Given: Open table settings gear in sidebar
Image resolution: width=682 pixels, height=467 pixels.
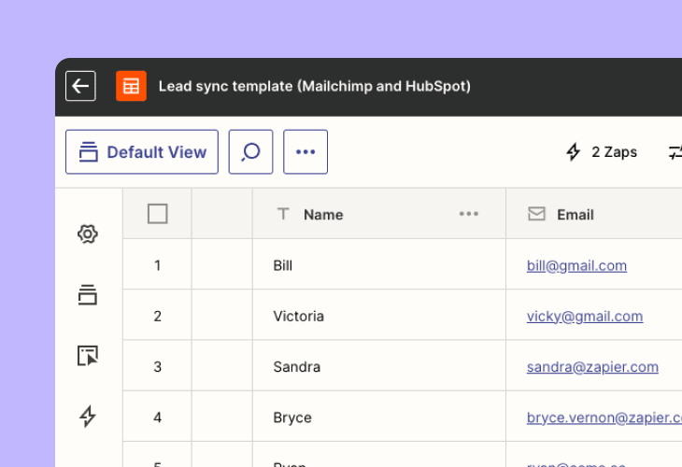Looking at the screenshot, I should point(88,234).
